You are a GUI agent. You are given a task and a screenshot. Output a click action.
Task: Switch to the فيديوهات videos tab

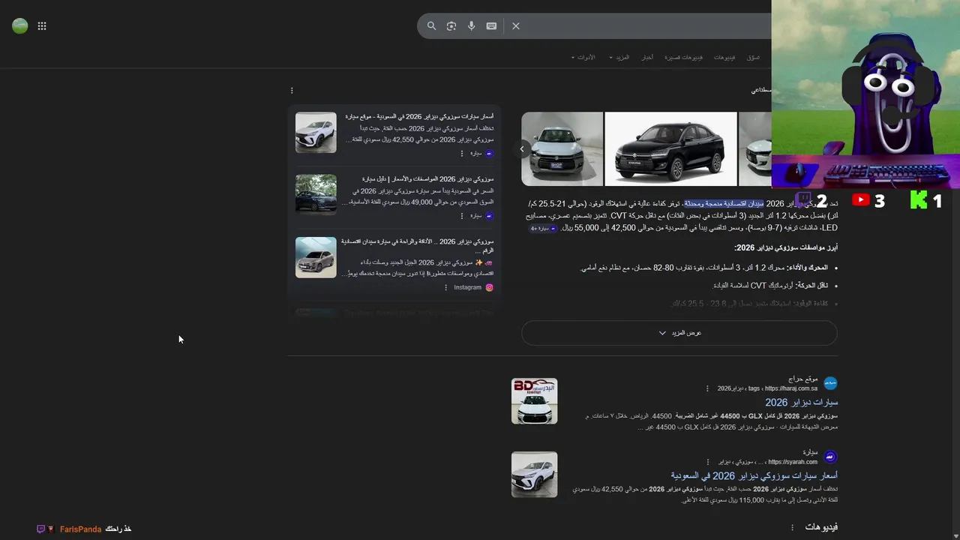[x=724, y=58]
